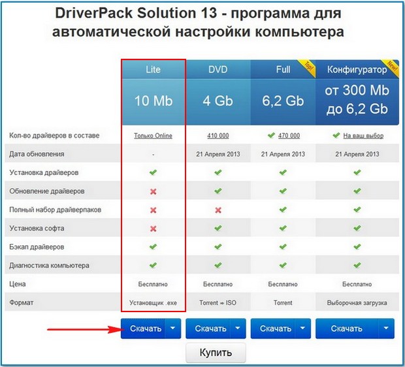Click red cross in DVD Полный набор драйверпаков
This screenshot has width=405, height=367.
218,210
